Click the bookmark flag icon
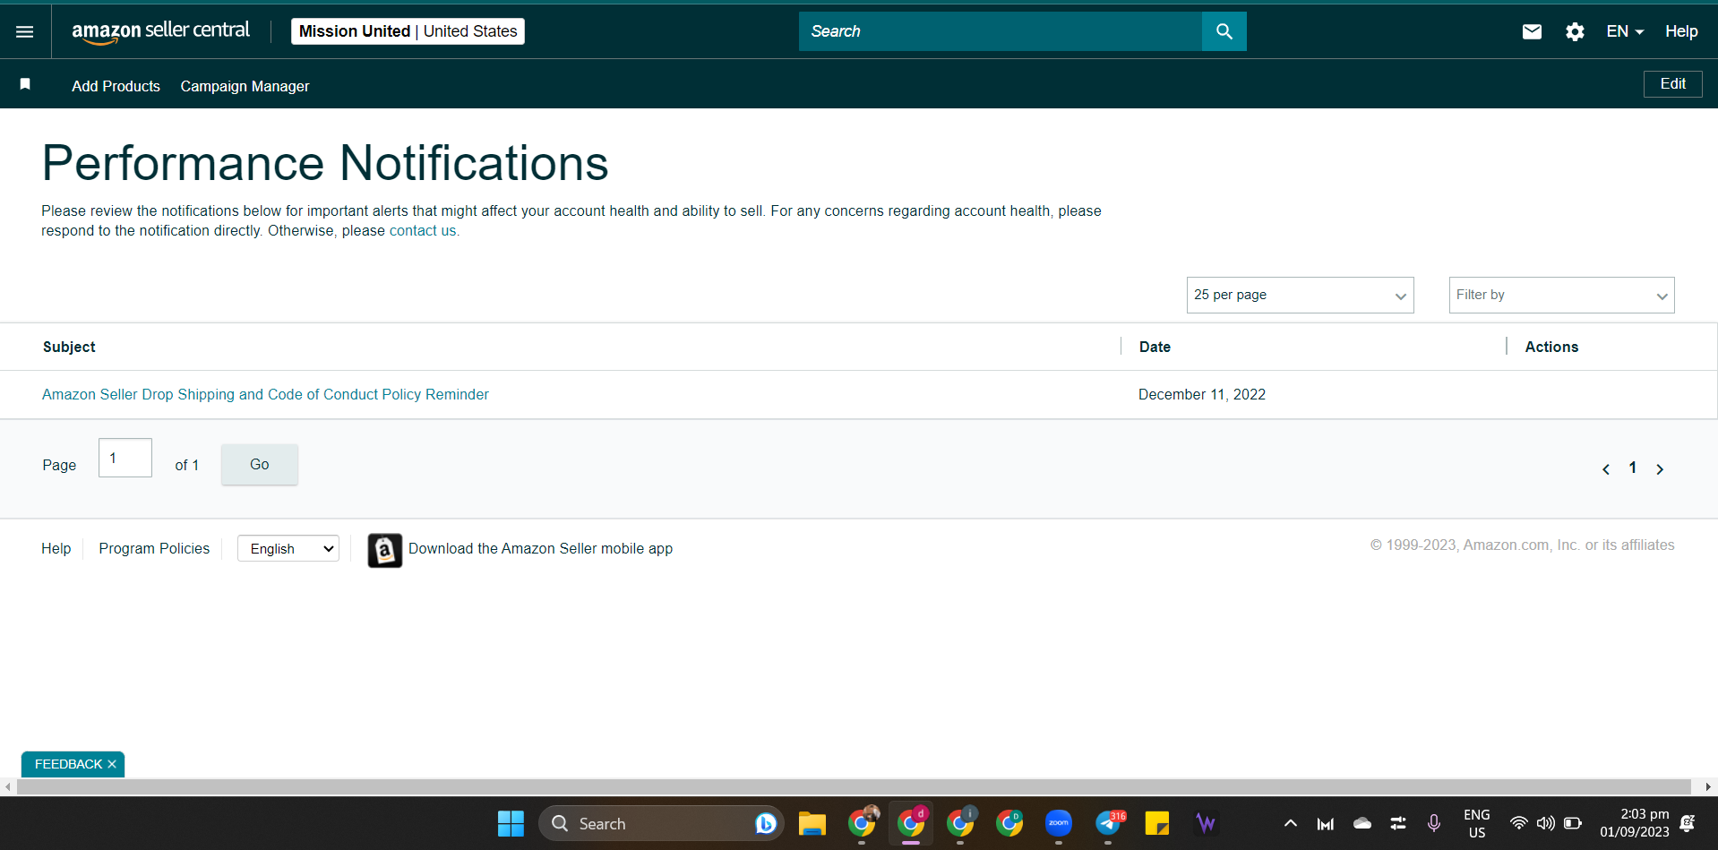Screen dimensions: 1718x850 (25, 84)
